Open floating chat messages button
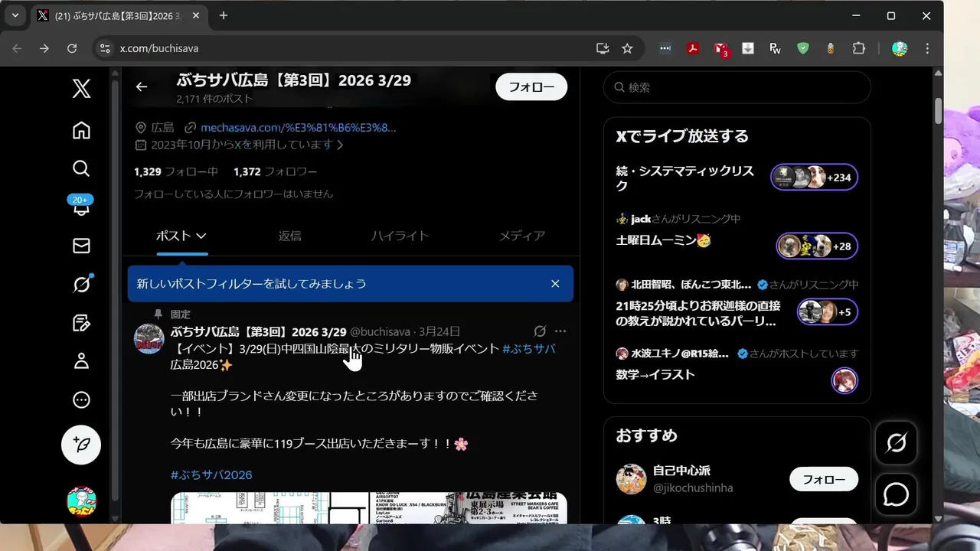This screenshot has width=980, height=551. point(896,495)
